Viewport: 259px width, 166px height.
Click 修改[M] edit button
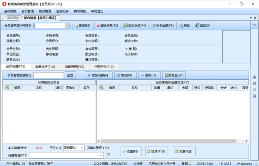pyautogui.click(x=125, y=75)
